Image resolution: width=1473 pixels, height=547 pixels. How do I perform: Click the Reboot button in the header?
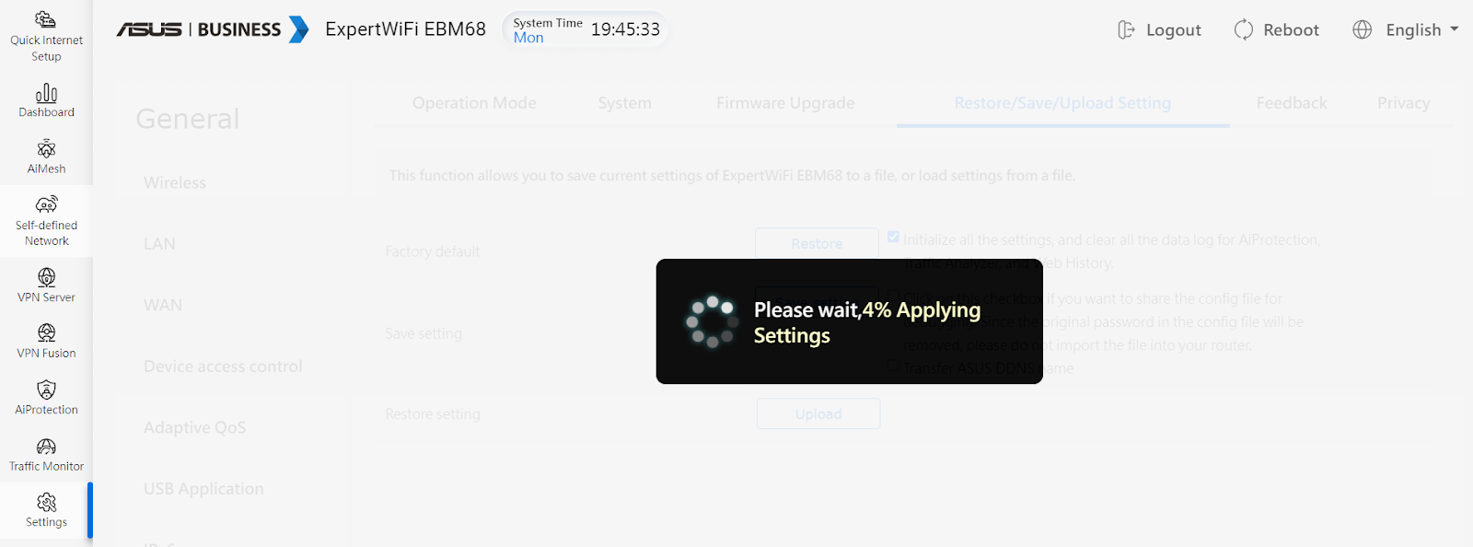pos(1277,29)
